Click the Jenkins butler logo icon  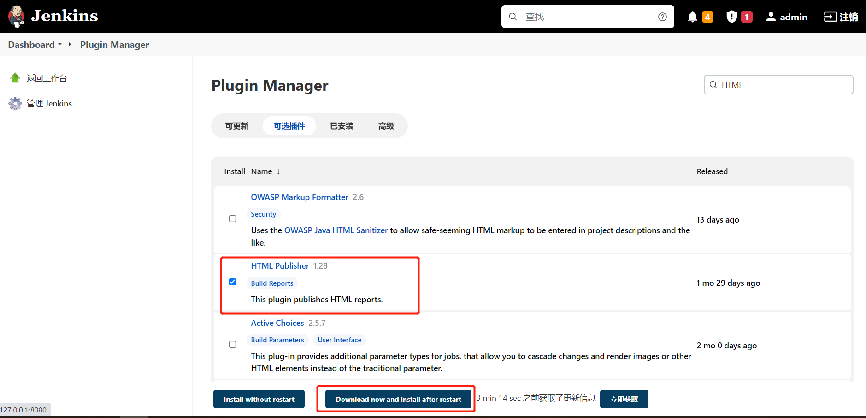point(16,17)
